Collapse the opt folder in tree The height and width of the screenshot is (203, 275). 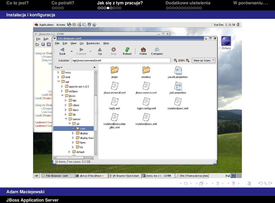(58, 82)
